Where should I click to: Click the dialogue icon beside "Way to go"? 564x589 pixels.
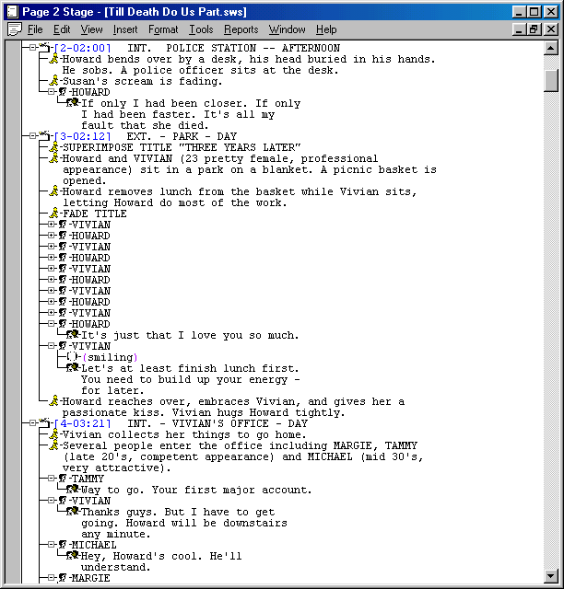(72, 490)
